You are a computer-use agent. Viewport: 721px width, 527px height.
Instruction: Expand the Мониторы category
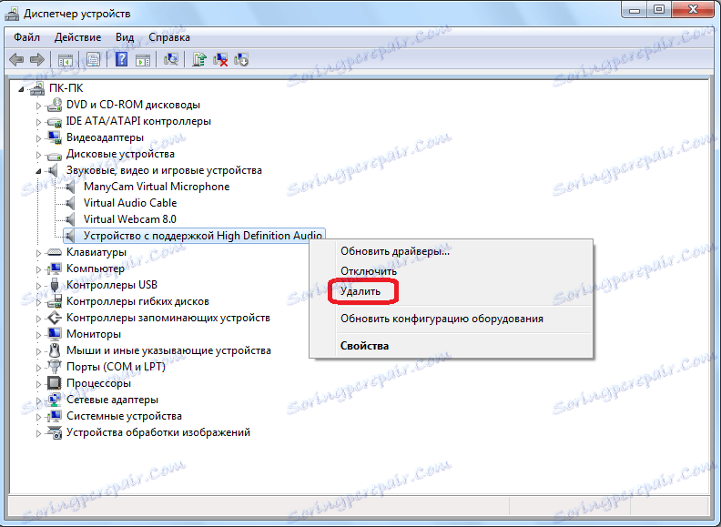tap(38, 335)
